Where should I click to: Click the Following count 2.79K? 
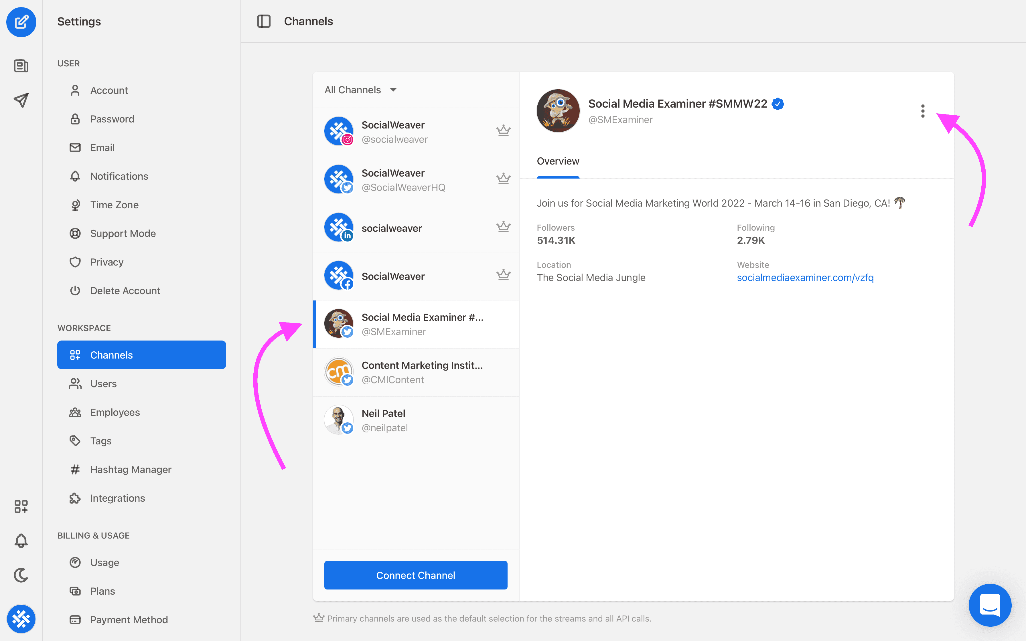[x=750, y=240]
